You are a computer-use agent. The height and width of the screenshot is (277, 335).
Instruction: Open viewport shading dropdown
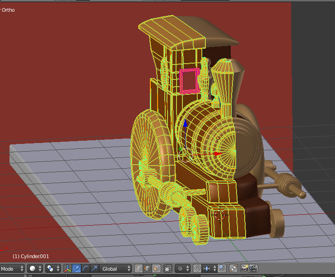[35, 268]
